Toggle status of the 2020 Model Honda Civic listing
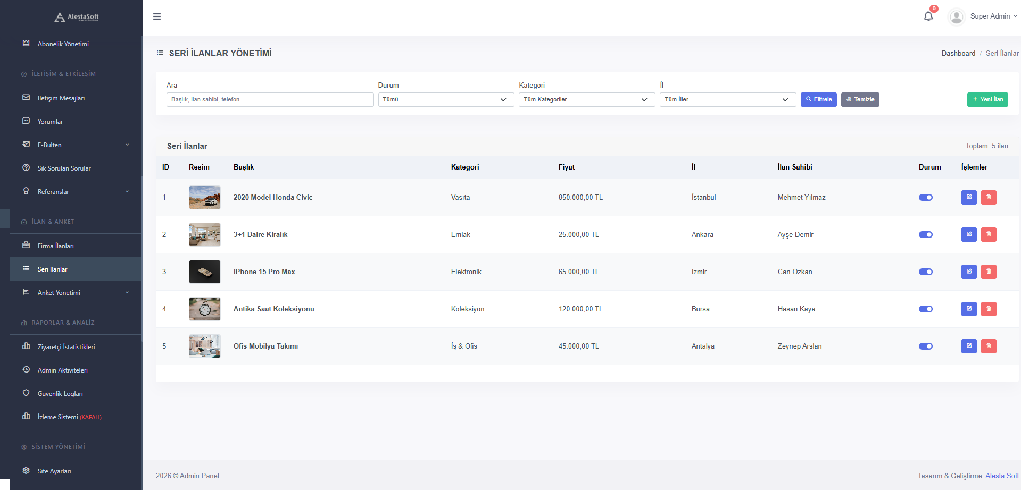This screenshot has width=1021, height=491. (926, 197)
